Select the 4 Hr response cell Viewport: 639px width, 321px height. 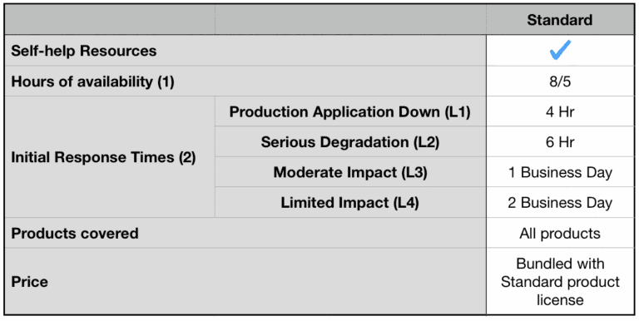pos(560,111)
